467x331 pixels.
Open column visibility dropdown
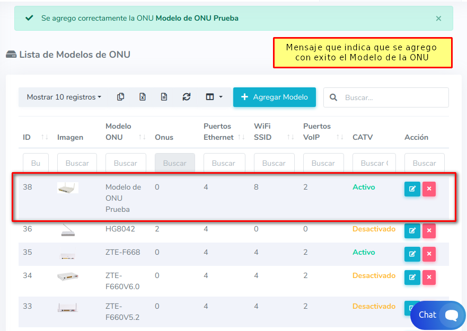point(214,97)
